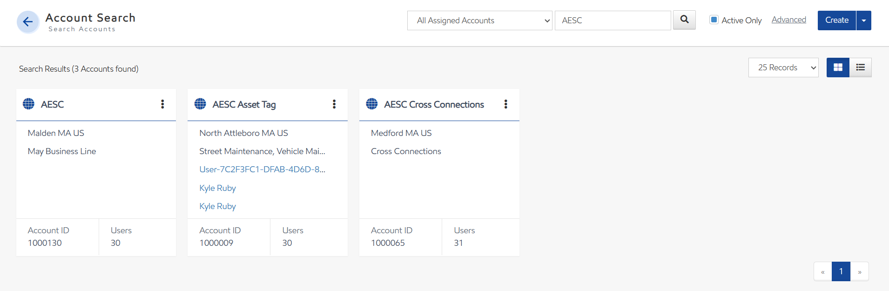The width and height of the screenshot is (889, 291).
Task: Open the All Assigned Accounts dropdown
Action: click(480, 20)
